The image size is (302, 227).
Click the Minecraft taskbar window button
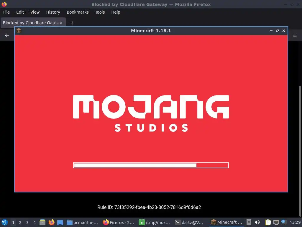[226, 222]
